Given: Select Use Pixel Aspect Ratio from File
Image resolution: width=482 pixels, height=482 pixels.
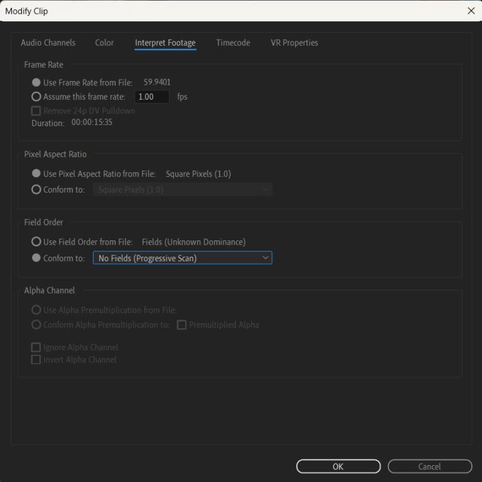Looking at the screenshot, I should pyautogui.click(x=36, y=174).
